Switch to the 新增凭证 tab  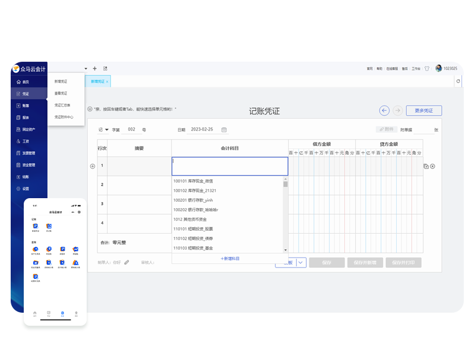point(97,81)
